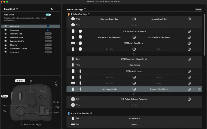Open haptic icon for Switch Layers row

point(189,71)
